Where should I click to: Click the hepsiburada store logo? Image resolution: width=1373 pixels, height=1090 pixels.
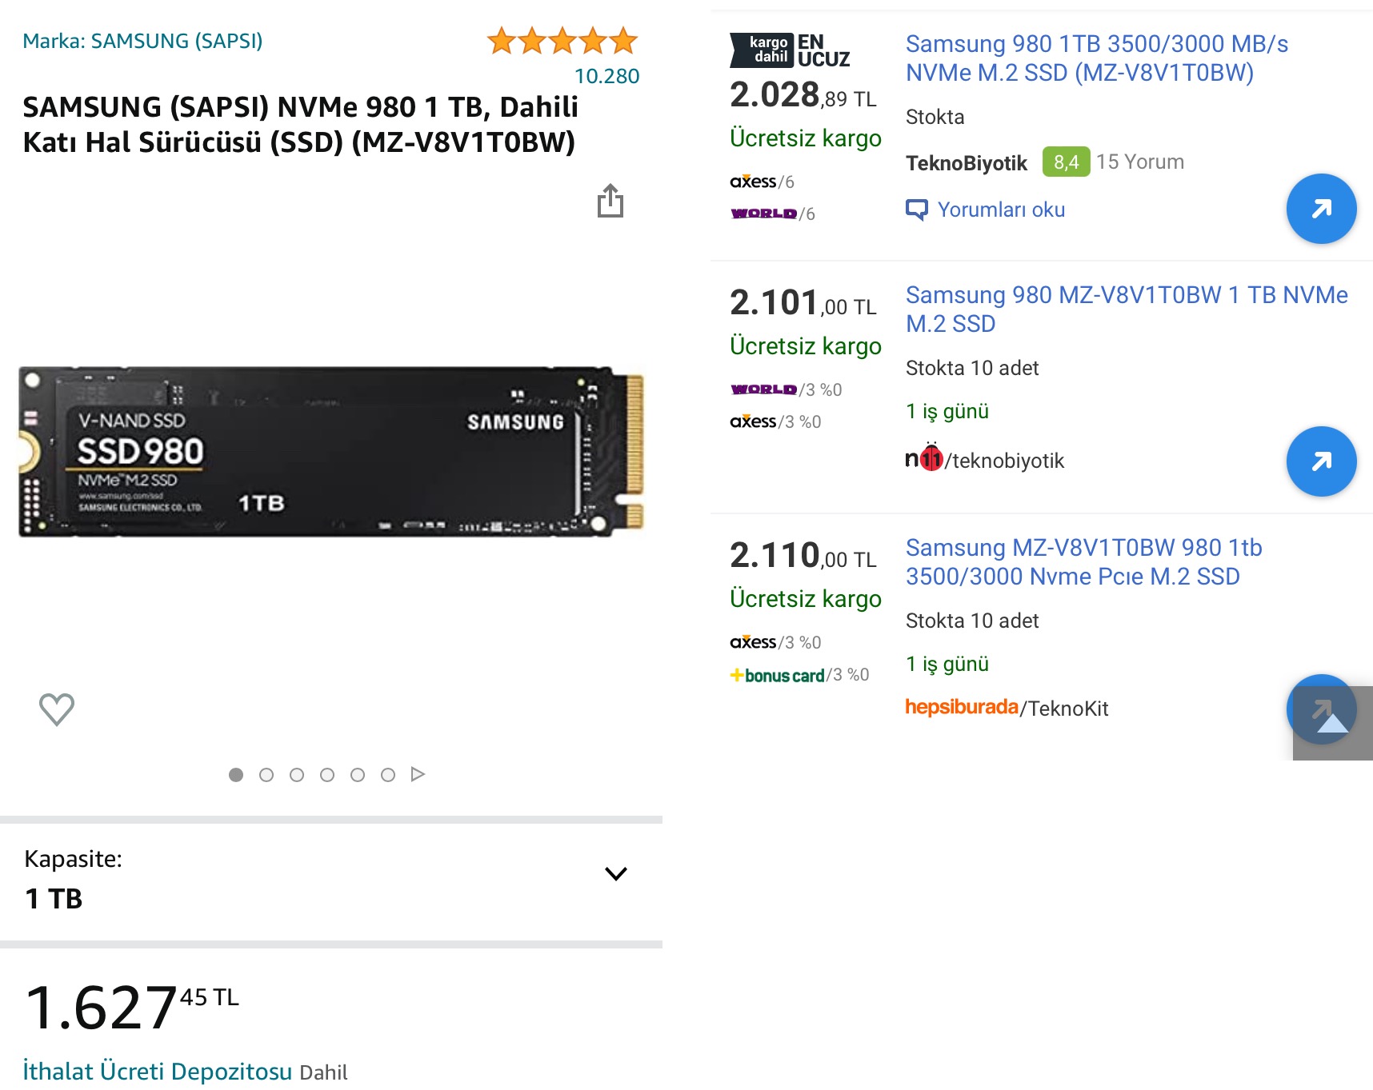click(962, 707)
